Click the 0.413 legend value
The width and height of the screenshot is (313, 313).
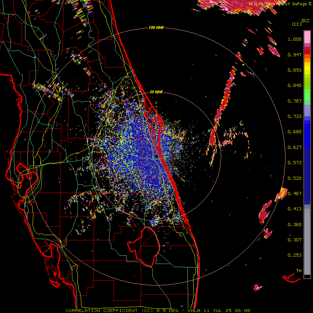[x=295, y=209]
